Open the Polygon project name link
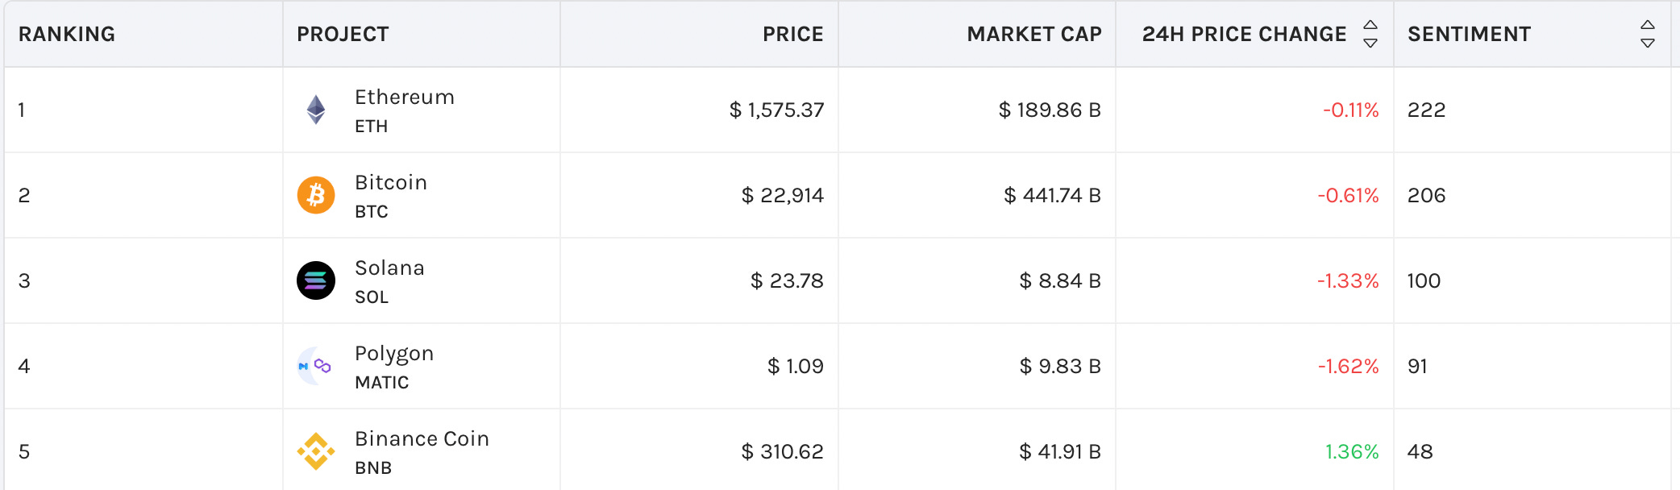Screen dimensions: 1680x490 (394, 354)
